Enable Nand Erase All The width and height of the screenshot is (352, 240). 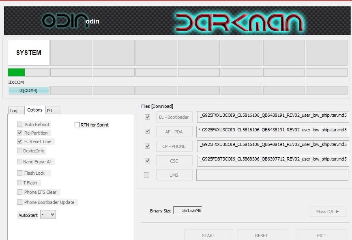[20, 162]
